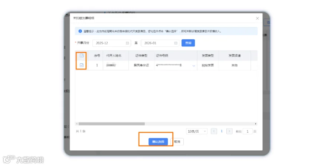Click the 2026-01 end month input
334x166 pixels.
[160, 43]
